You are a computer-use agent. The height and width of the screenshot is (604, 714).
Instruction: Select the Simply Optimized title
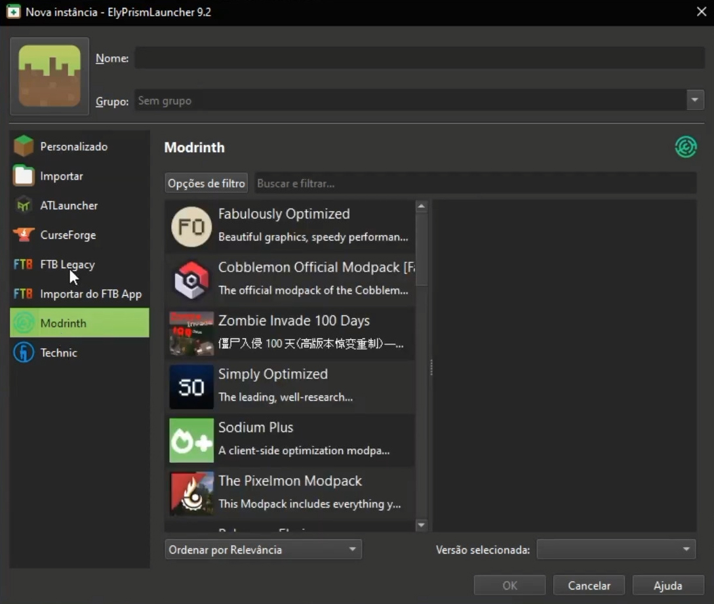click(x=273, y=374)
